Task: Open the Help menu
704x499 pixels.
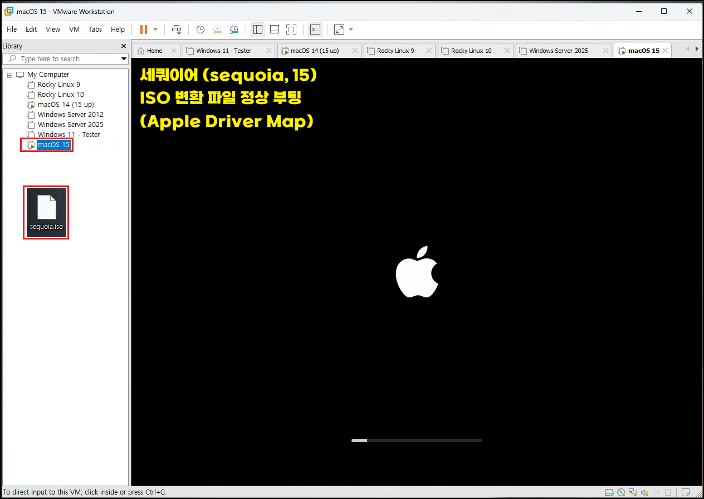Action: coord(118,30)
